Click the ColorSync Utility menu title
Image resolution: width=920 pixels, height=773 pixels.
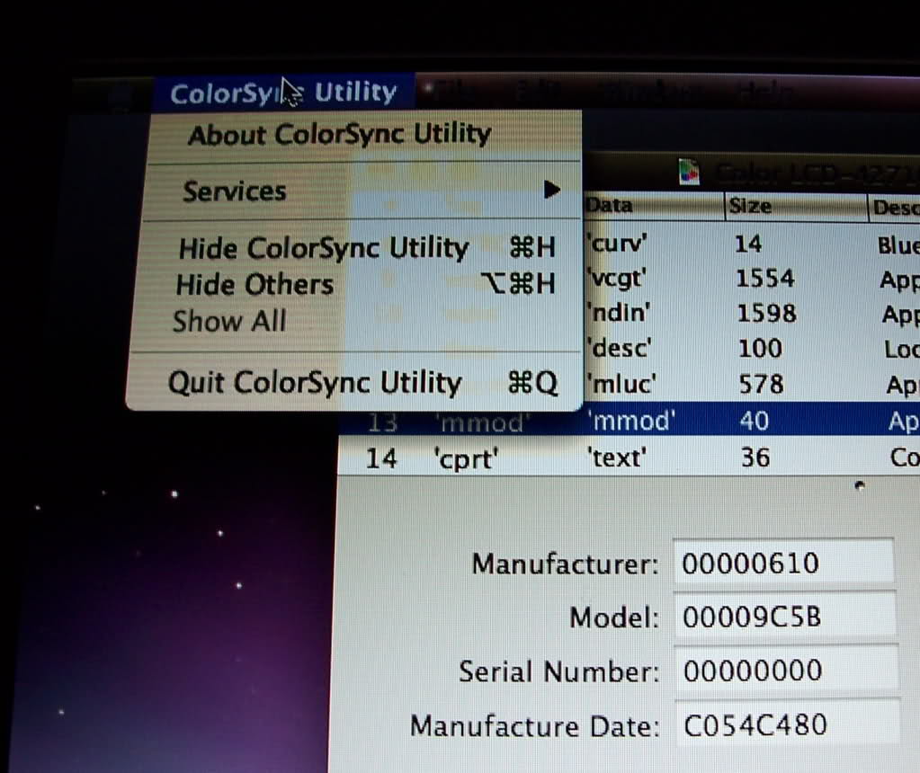point(283,93)
